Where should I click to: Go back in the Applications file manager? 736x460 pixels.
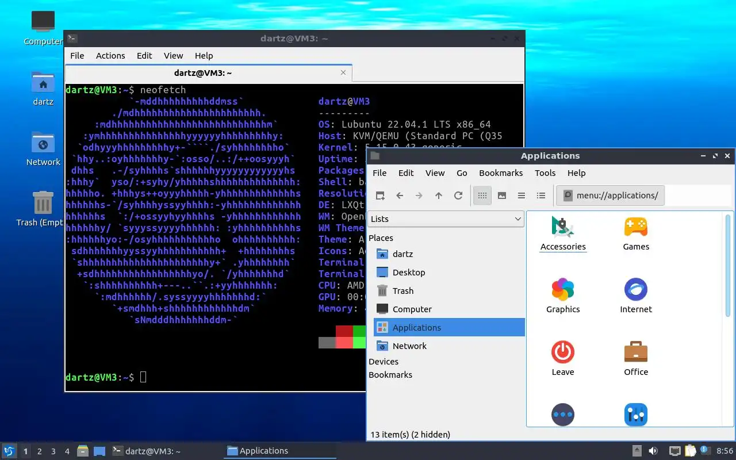coord(400,195)
